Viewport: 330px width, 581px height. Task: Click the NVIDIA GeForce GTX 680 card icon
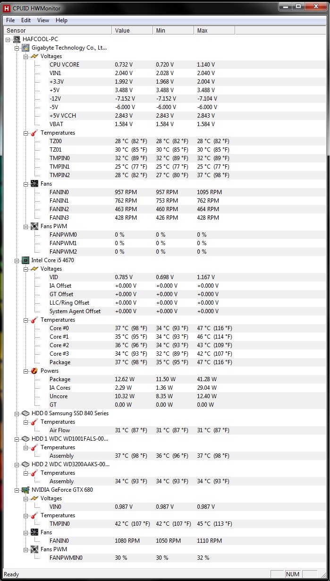(x=25, y=490)
